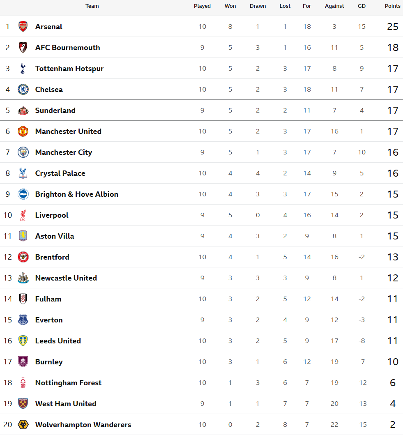Open the Nottingham Forest team link

(x=68, y=383)
